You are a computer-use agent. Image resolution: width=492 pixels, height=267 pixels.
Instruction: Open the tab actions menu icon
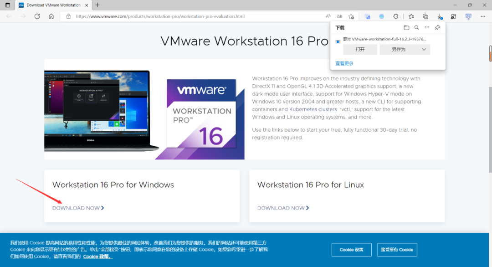[x=8, y=5]
